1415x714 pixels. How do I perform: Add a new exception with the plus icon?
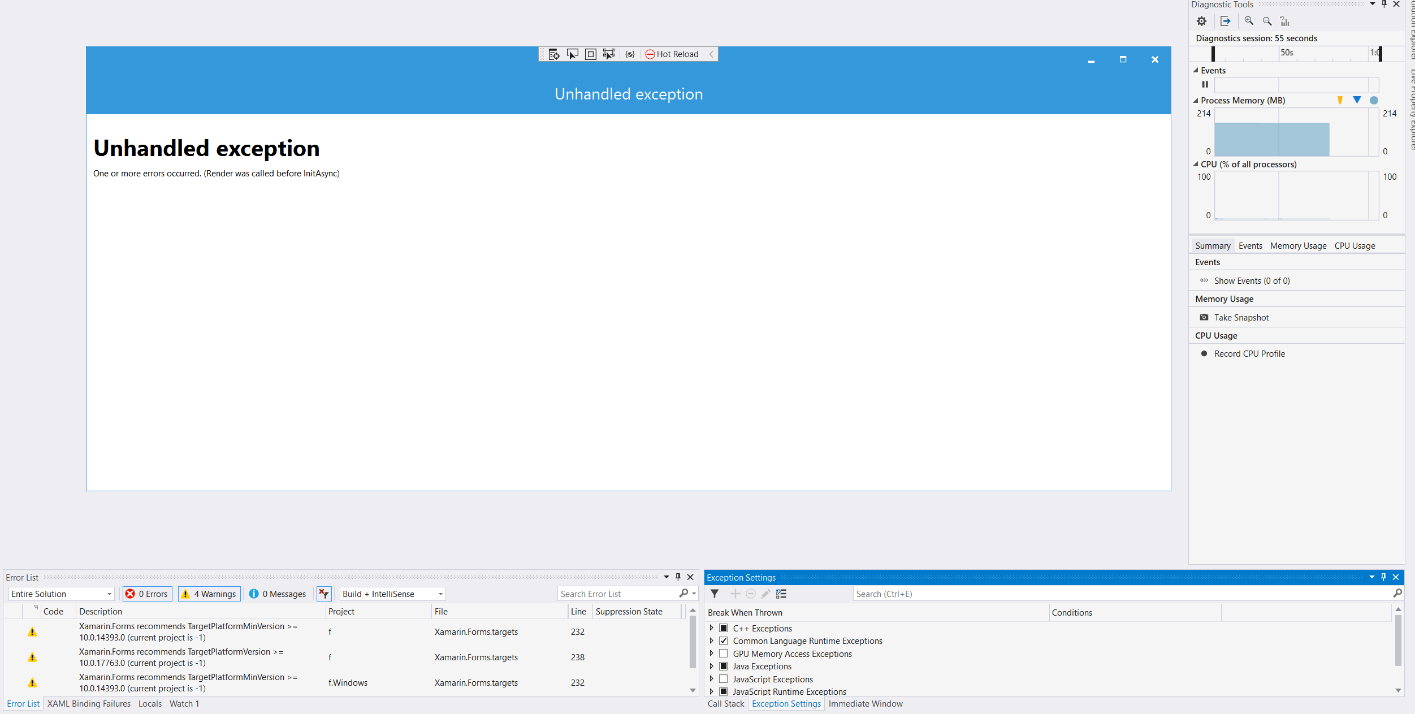pyautogui.click(x=735, y=594)
